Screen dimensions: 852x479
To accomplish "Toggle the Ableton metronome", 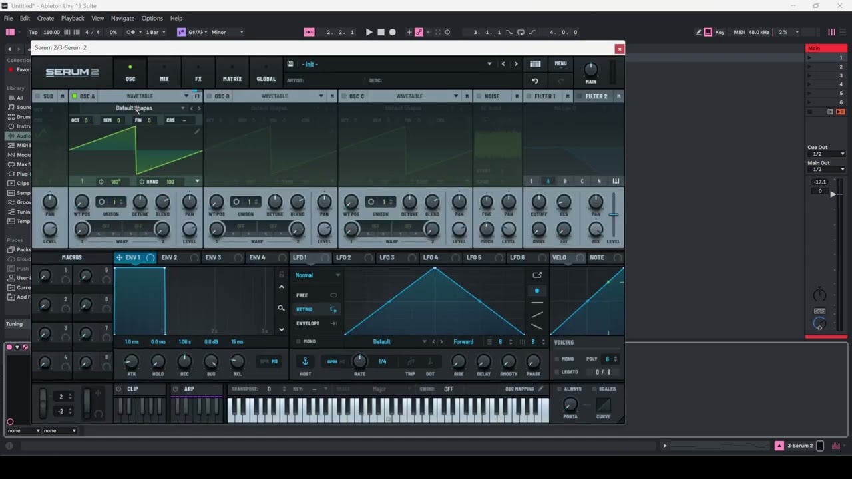I will point(132,32).
